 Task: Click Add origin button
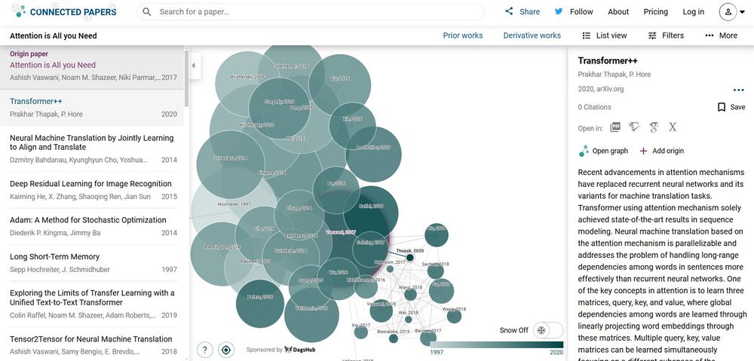[x=662, y=151]
